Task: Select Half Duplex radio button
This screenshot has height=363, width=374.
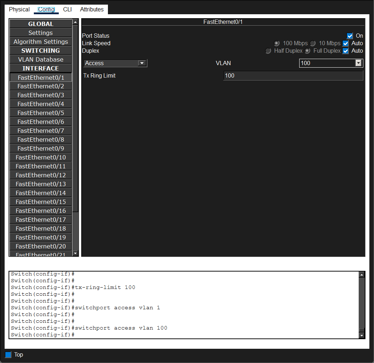Action: click(x=268, y=51)
